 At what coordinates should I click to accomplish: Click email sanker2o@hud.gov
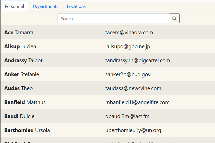(x=128, y=74)
